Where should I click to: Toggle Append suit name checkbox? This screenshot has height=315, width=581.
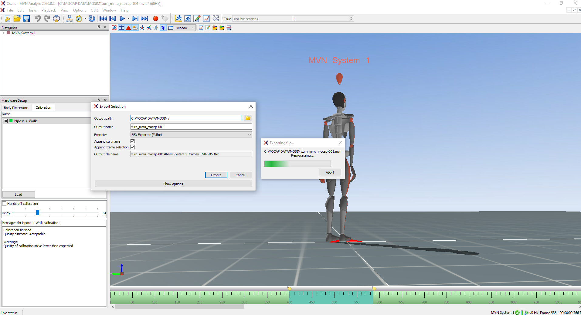click(133, 141)
